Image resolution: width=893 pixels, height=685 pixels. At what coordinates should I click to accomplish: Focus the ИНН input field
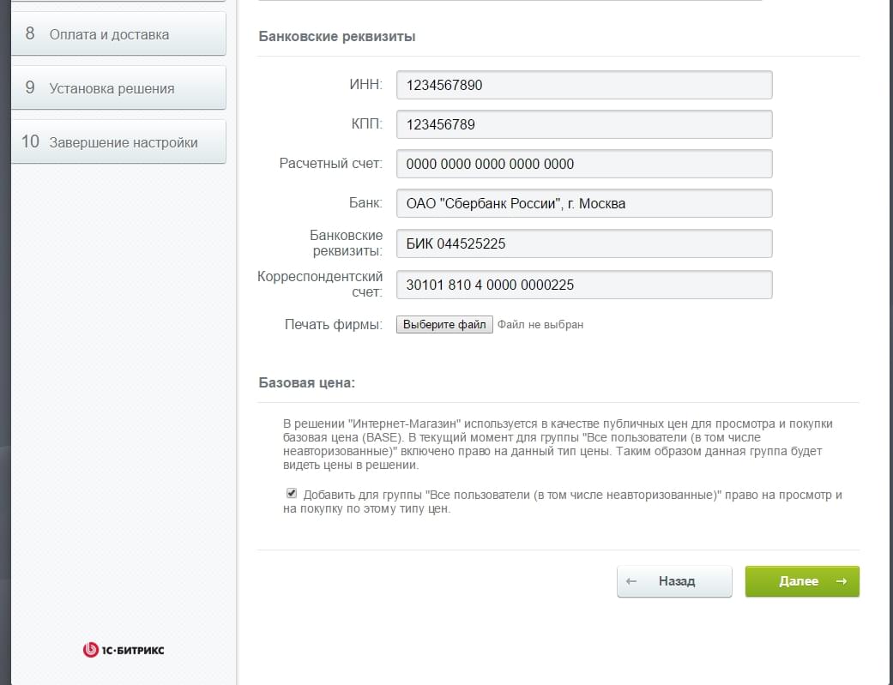(584, 85)
